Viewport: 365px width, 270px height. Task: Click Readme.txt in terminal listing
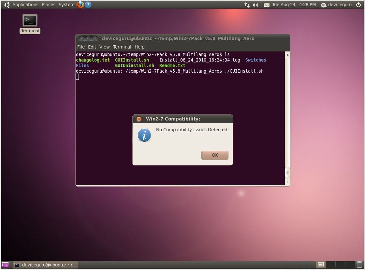172,65
